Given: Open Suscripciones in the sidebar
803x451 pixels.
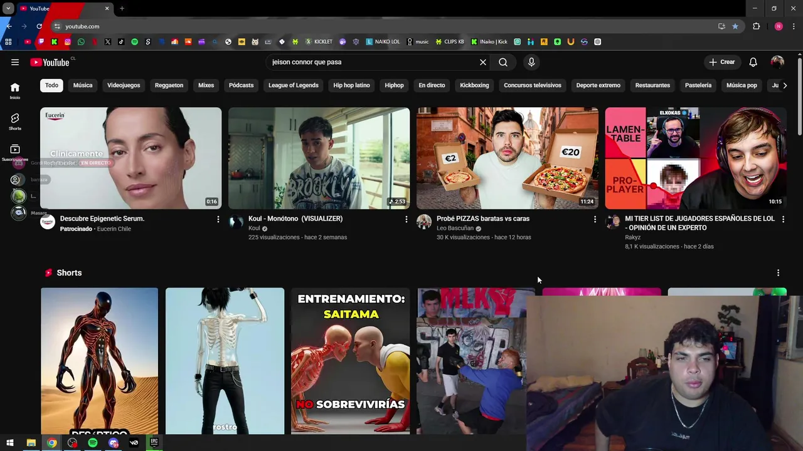Looking at the screenshot, I should click(x=15, y=153).
